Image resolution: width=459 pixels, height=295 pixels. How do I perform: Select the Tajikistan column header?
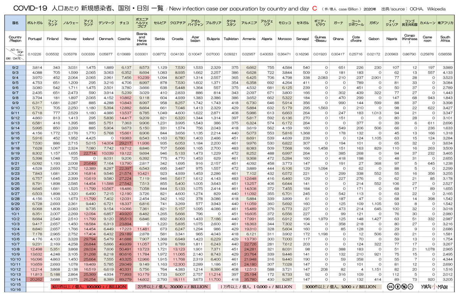click(x=231, y=39)
